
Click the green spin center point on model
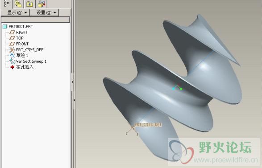click(181, 89)
